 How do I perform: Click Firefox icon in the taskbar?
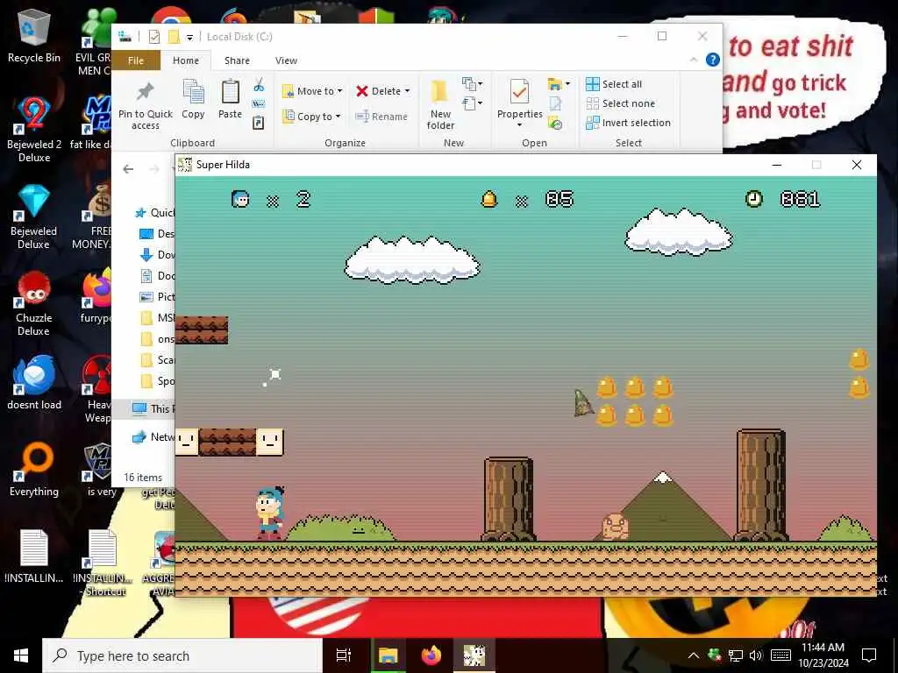point(431,655)
